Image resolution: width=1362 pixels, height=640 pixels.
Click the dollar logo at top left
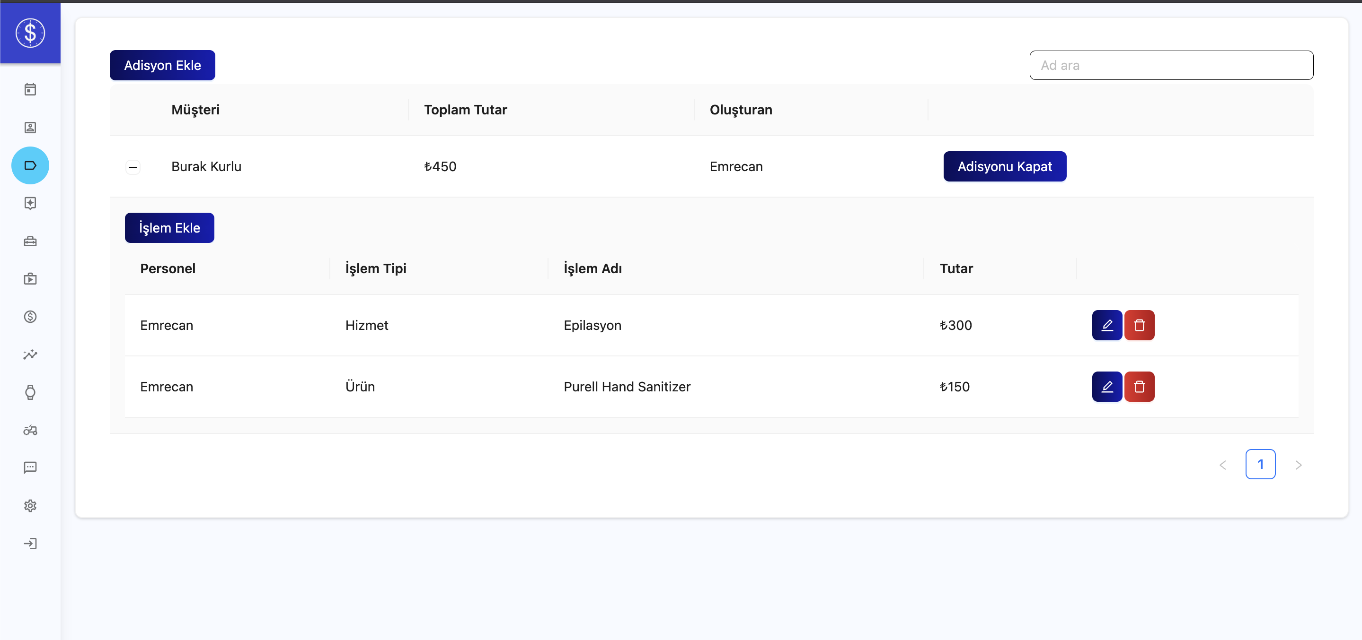30,33
